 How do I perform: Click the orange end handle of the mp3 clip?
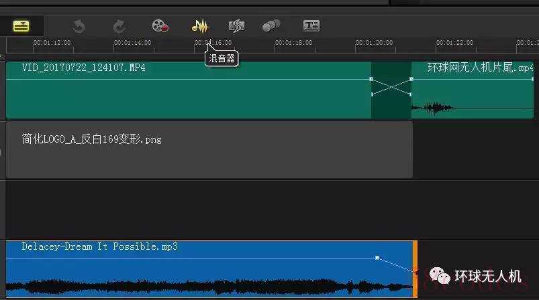tap(415, 269)
